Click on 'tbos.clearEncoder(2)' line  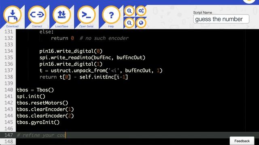pyautogui.click(x=45, y=116)
